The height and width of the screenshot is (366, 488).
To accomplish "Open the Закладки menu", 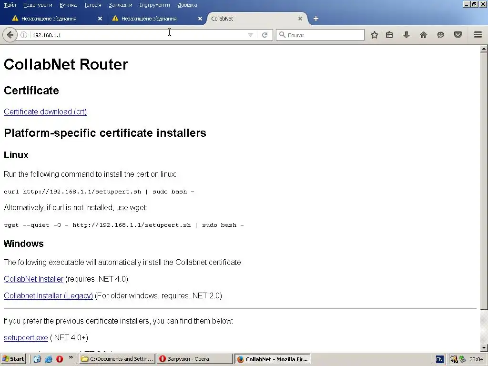I will tap(121, 5).
